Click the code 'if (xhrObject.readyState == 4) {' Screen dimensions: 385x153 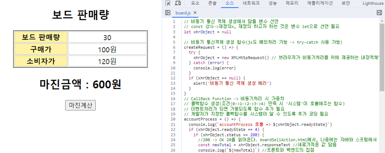(226, 130)
